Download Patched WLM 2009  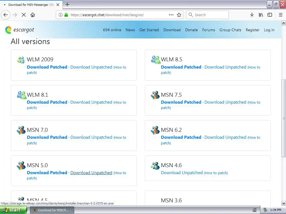[x=47, y=67]
